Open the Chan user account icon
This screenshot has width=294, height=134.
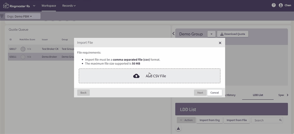281,5
